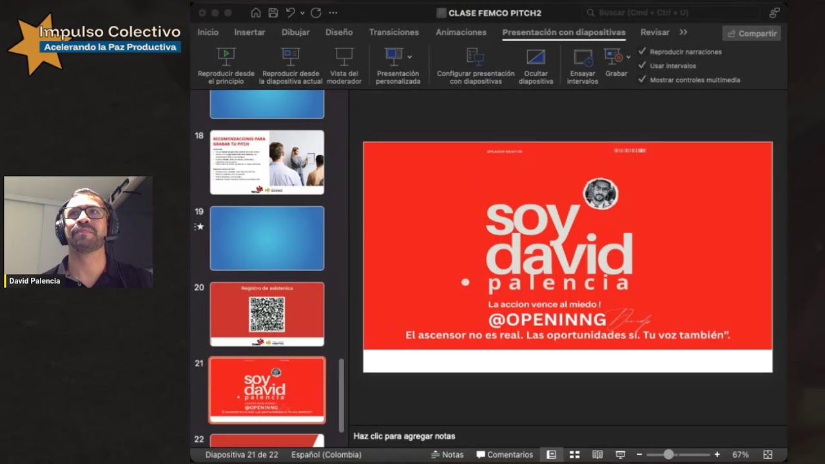Select slide 21 soy david thumbnail
Screen dimensions: 825x464
pyautogui.click(x=267, y=390)
